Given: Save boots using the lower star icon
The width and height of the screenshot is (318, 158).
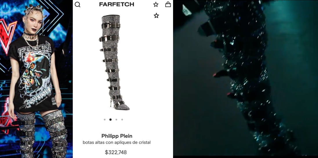Looking at the screenshot, I should coord(156,15).
